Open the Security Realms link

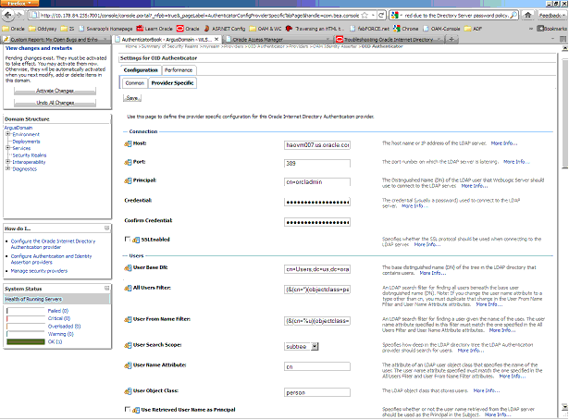click(29, 154)
